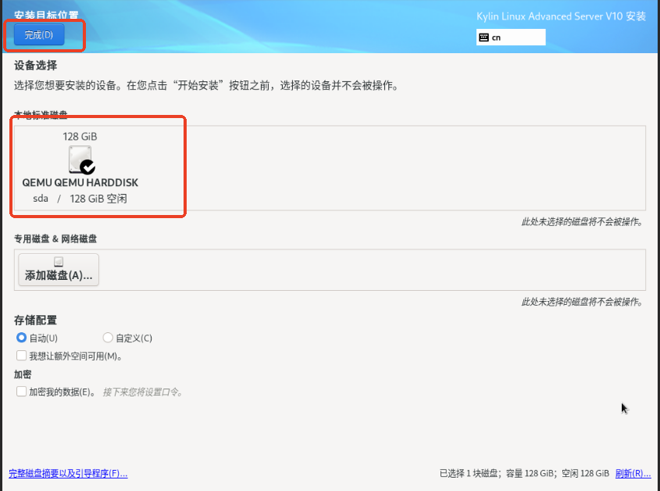Click the 刷新(R)... refresh link

click(633, 473)
